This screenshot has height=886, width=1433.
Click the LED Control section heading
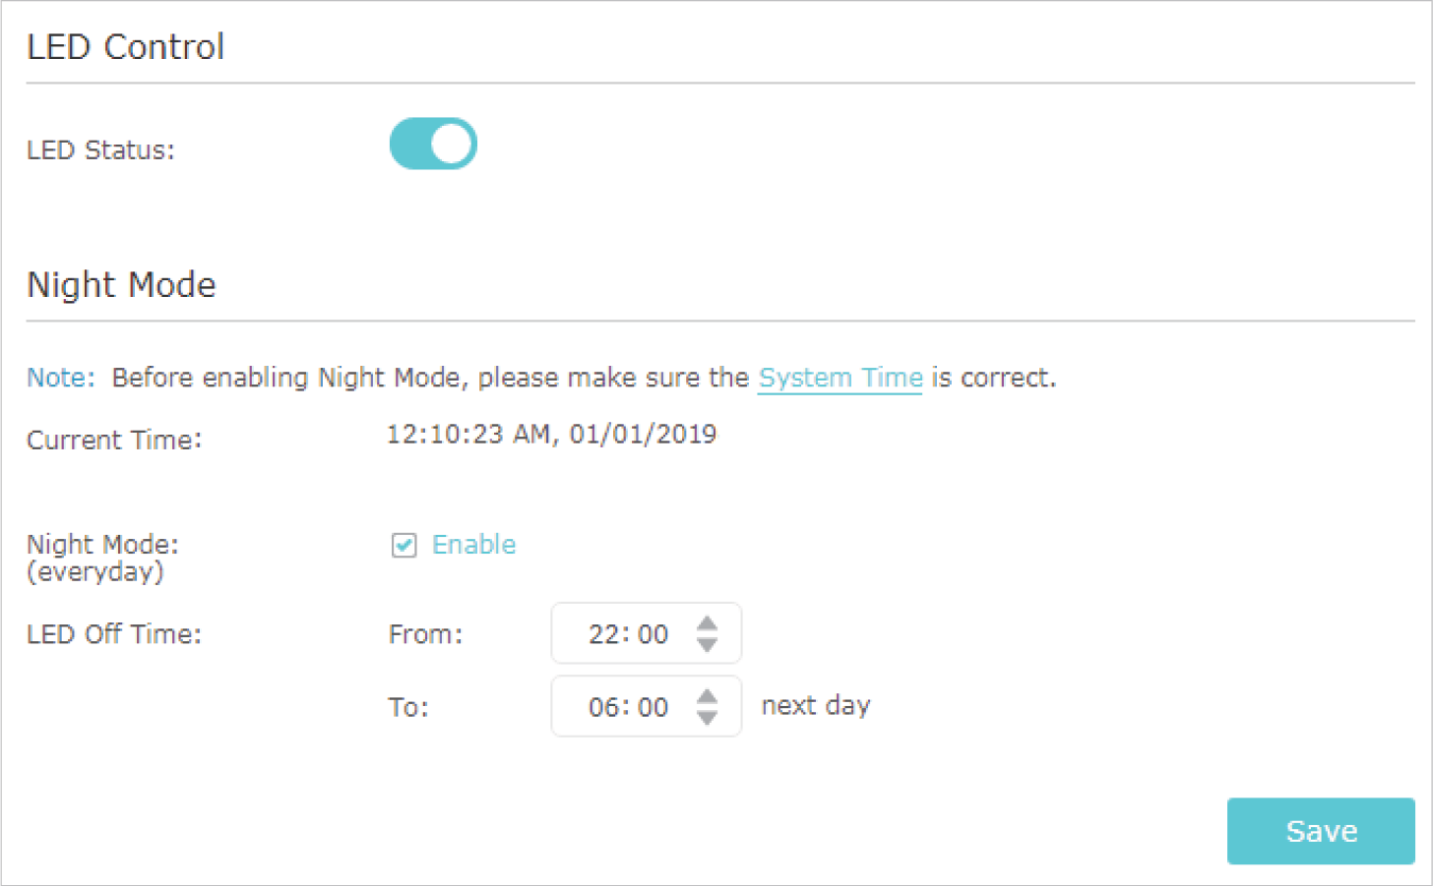click(126, 46)
